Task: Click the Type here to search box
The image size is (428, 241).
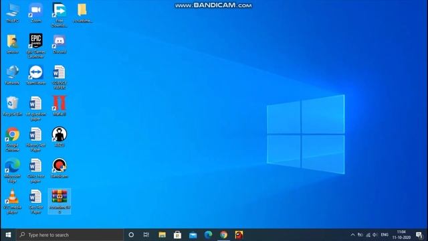Action: [70, 235]
